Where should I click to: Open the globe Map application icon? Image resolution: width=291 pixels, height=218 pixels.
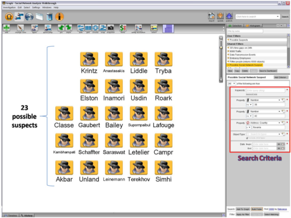[x=29, y=16]
